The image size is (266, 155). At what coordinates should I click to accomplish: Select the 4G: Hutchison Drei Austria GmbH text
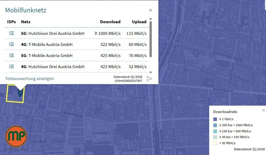click(x=53, y=67)
